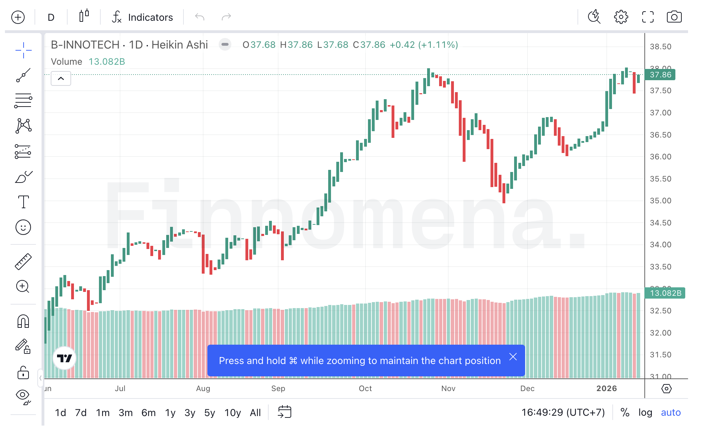The height and width of the screenshot is (434, 712).
Task: Dismiss the zoom hint notification
Action: tap(513, 357)
